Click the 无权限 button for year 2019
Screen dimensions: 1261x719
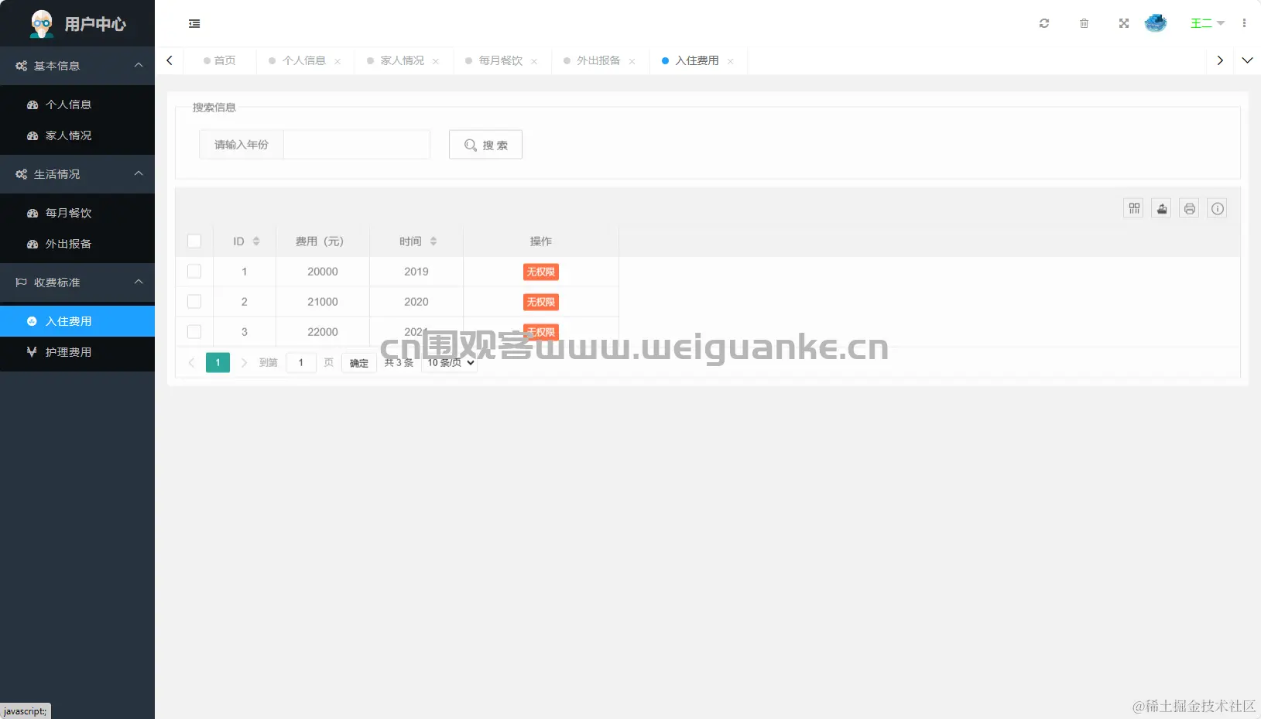[x=541, y=272]
